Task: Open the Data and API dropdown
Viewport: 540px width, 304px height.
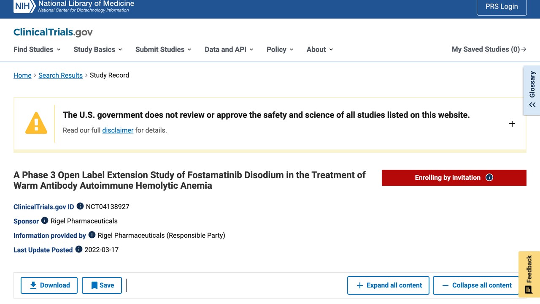Action: [229, 49]
